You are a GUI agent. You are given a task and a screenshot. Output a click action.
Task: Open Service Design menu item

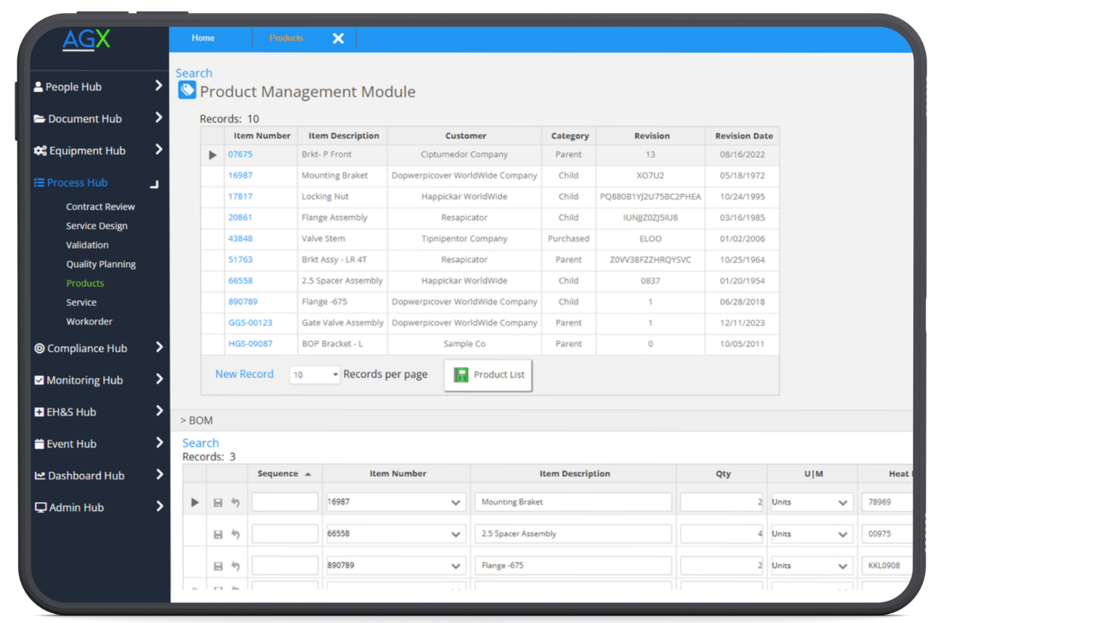(97, 226)
